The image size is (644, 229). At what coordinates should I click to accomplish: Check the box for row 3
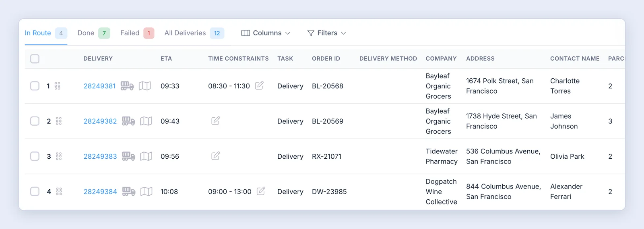click(x=35, y=156)
